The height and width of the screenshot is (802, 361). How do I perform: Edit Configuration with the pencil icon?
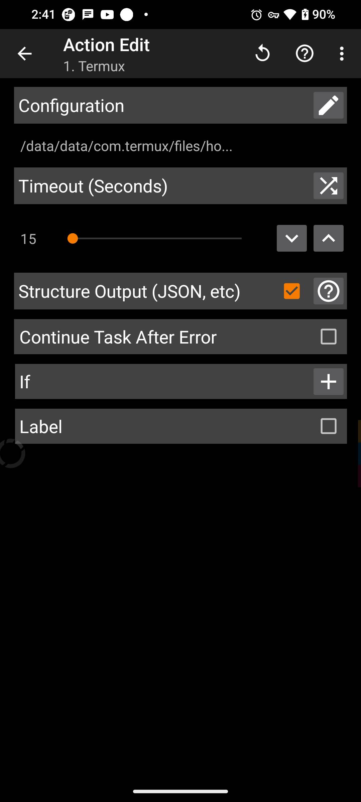click(x=328, y=105)
